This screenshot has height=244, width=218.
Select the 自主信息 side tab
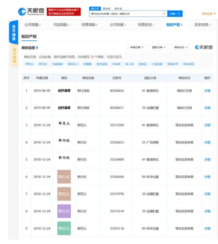[x=14, y=55]
